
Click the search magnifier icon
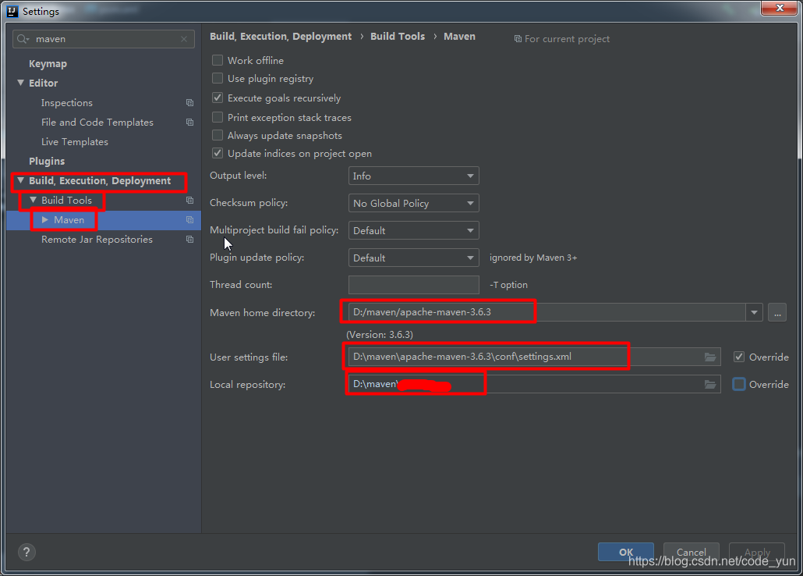23,39
